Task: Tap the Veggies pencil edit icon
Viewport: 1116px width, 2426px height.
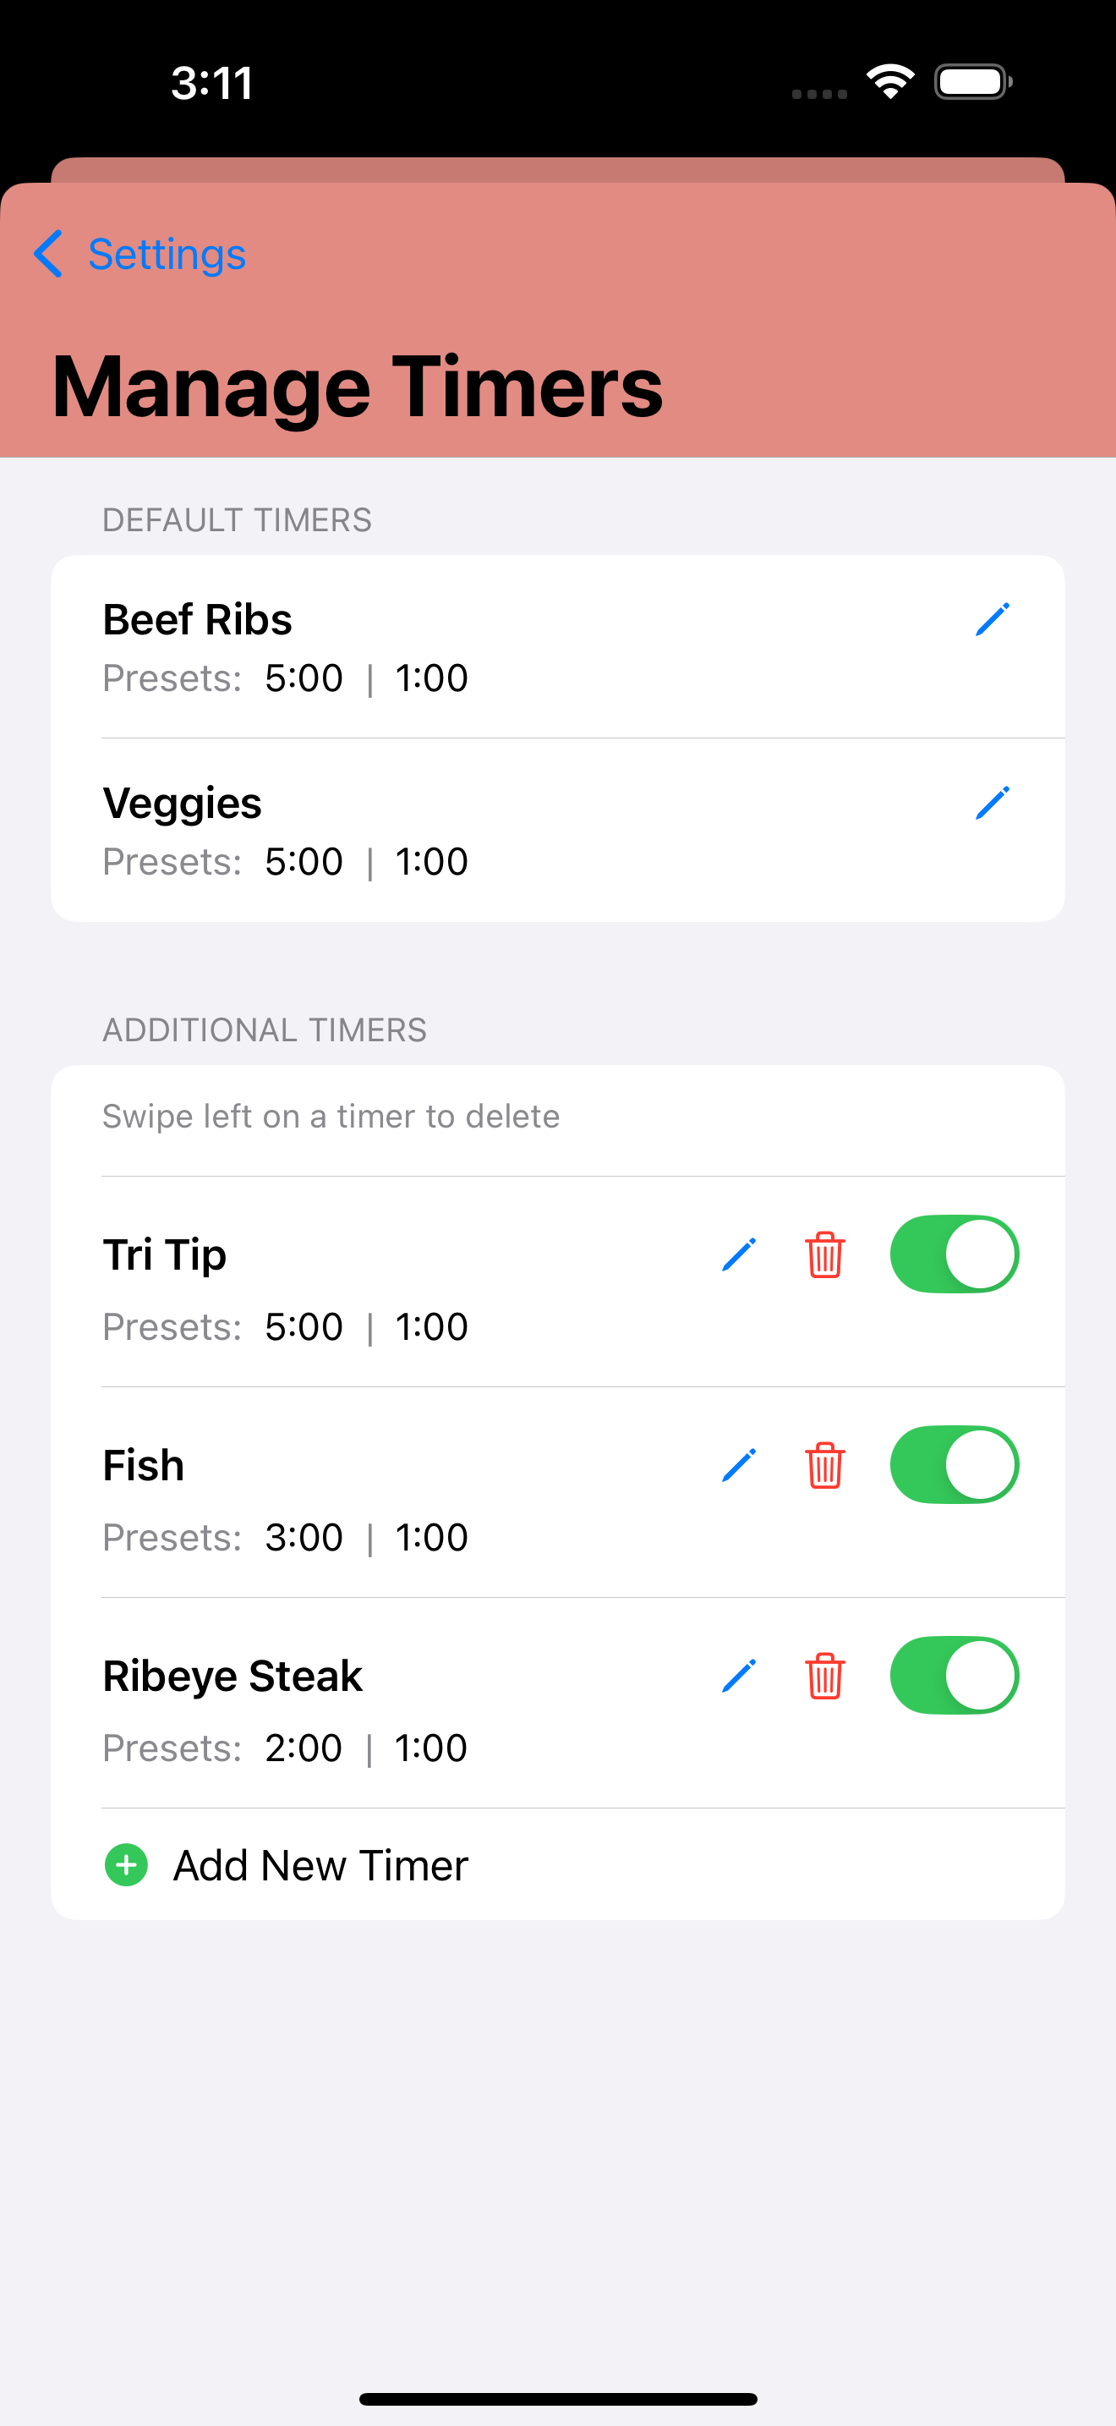Action: click(x=992, y=804)
